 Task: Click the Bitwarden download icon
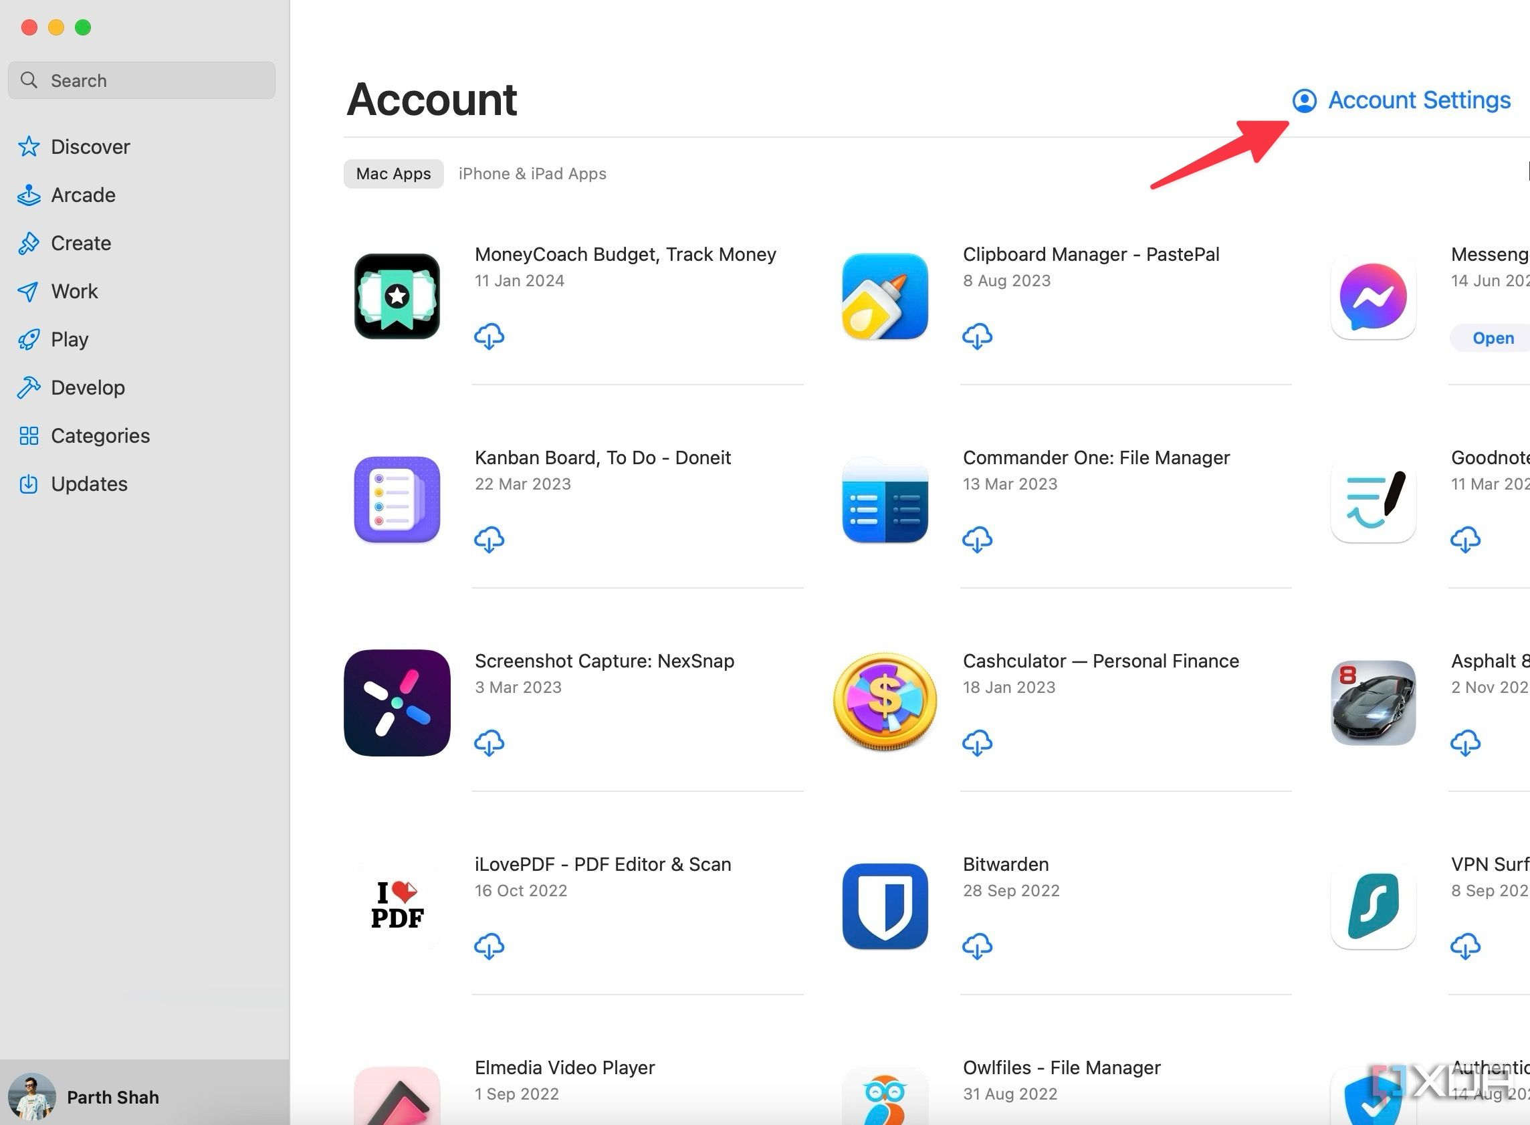(975, 946)
